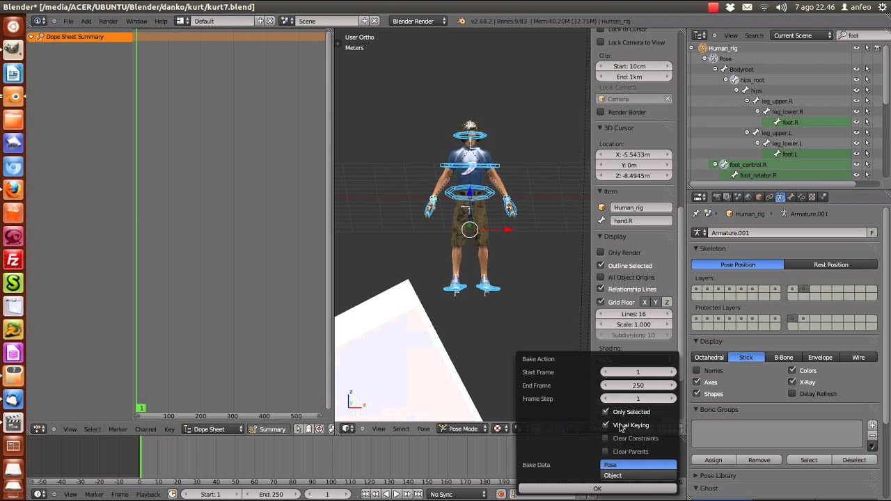The width and height of the screenshot is (891, 501).
Task: Expand the Pose Library panel
Action: [695, 475]
